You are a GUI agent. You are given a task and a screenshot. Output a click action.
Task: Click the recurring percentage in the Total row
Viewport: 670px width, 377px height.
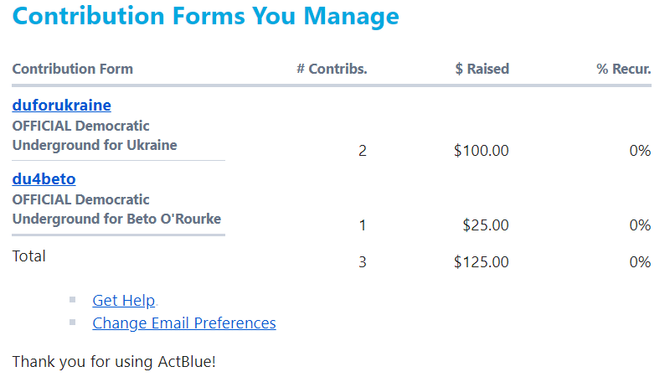640,262
